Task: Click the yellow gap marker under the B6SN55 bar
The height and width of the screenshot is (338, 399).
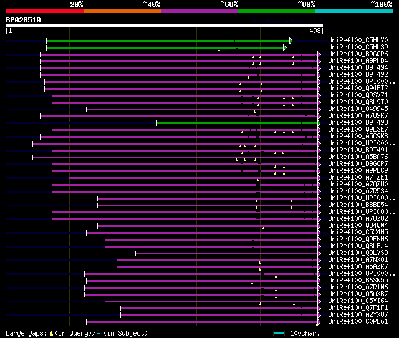Action: 252,283
